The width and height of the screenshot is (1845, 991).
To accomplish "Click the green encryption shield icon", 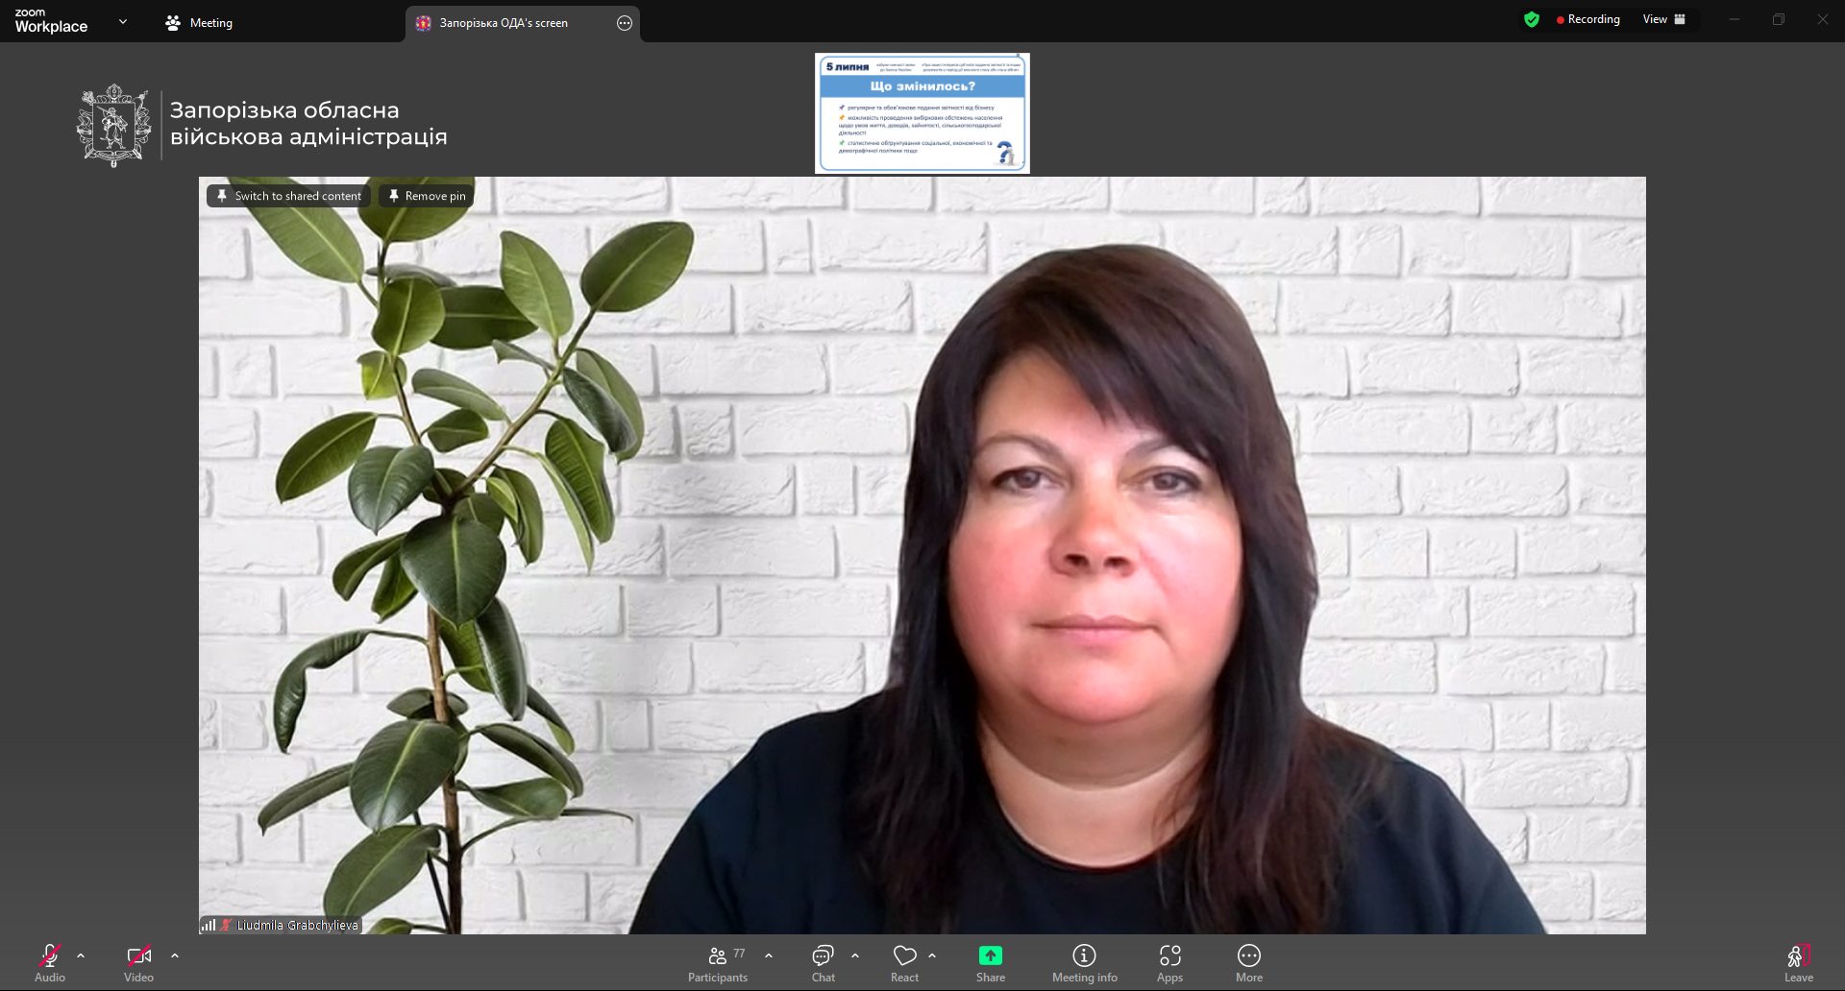I will point(1532,19).
